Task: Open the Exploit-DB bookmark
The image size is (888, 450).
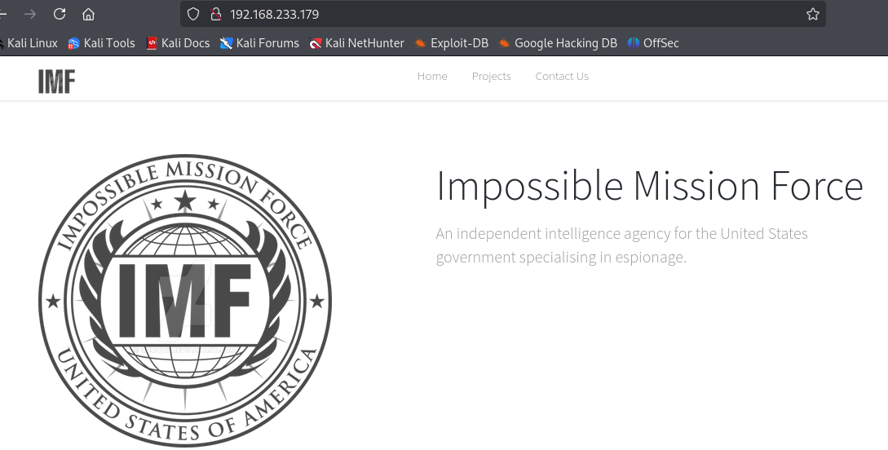Action: click(452, 43)
